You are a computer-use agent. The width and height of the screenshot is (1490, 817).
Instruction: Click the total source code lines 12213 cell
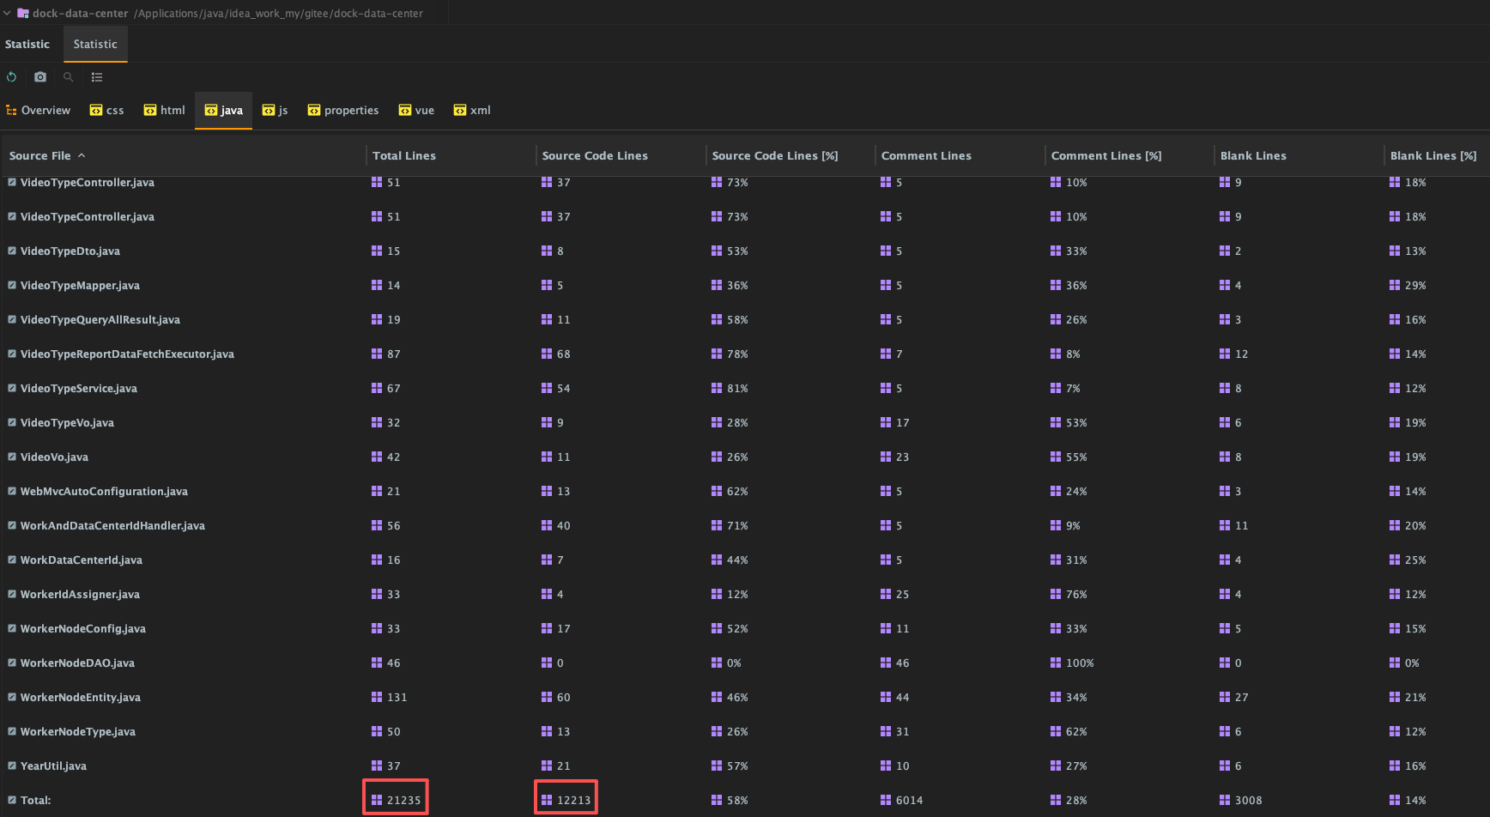point(573,800)
